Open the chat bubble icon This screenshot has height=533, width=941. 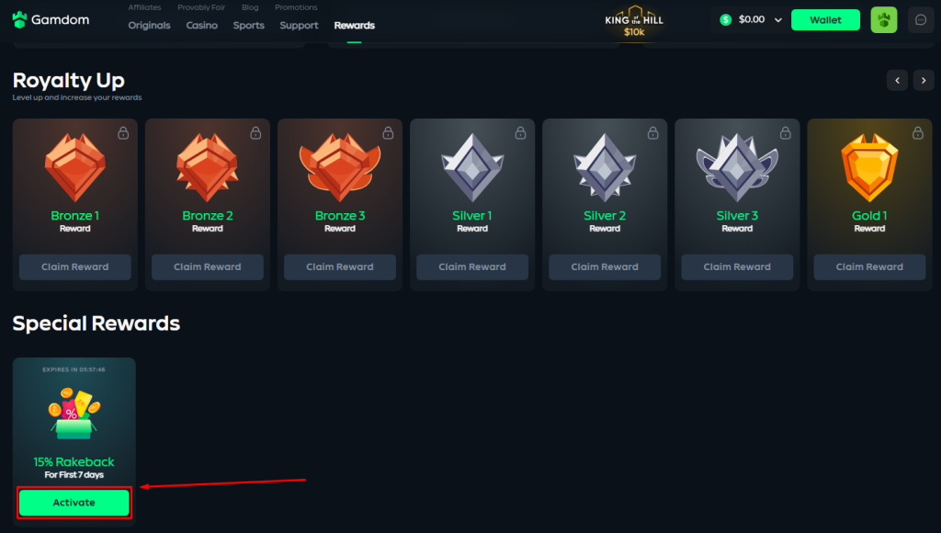(x=920, y=20)
